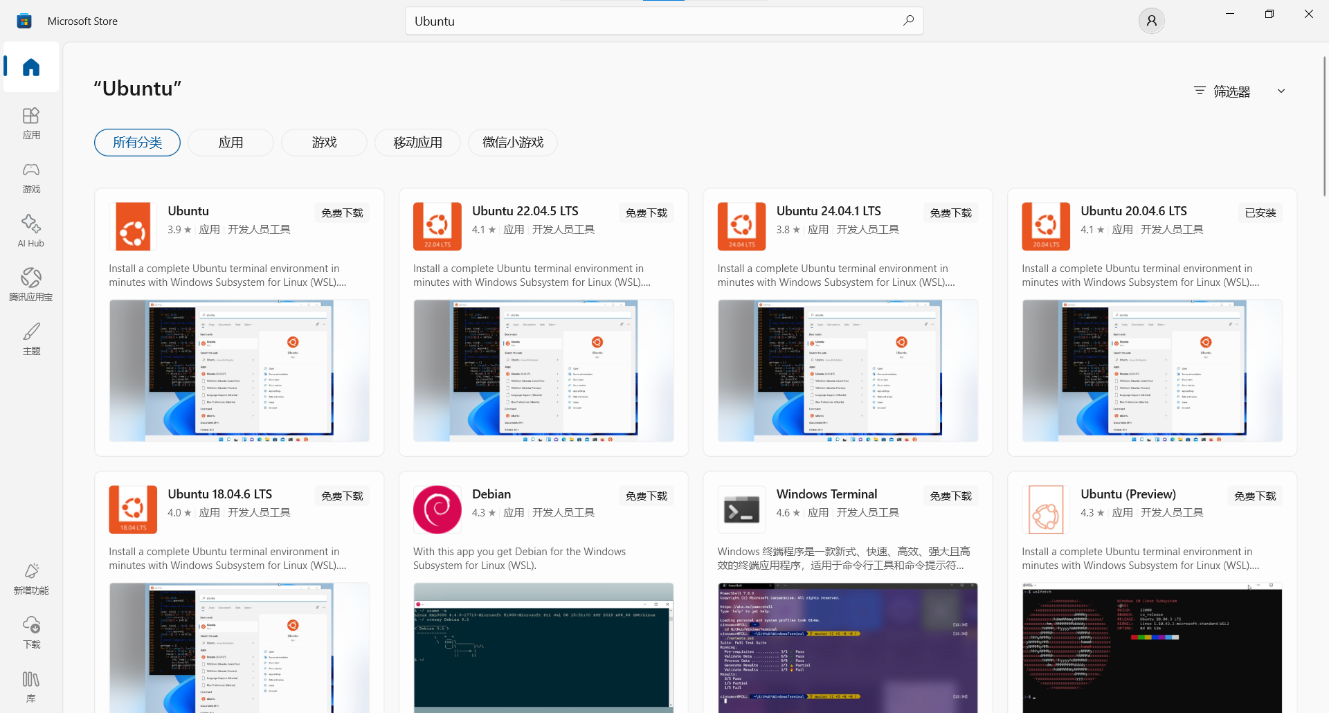Click 已安装 on Ubuntu 20.04.6 LTS
The image size is (1329, 713).
1260,213
